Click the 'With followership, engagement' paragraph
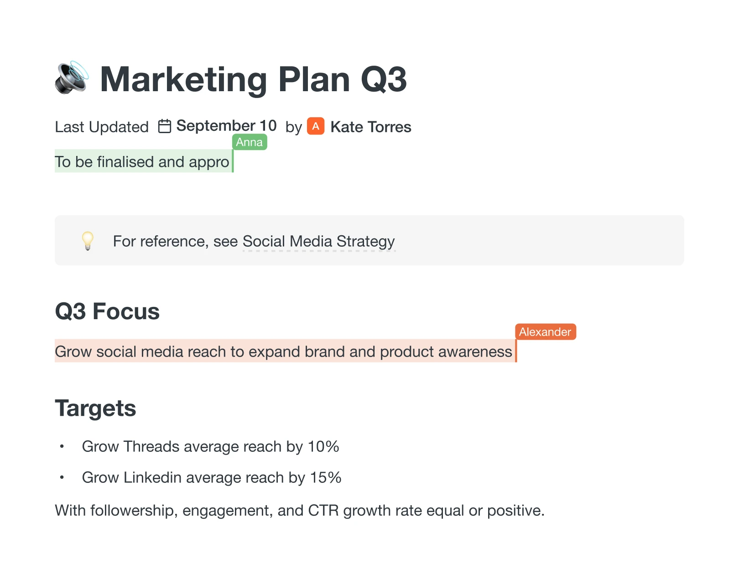 (299, 510)
